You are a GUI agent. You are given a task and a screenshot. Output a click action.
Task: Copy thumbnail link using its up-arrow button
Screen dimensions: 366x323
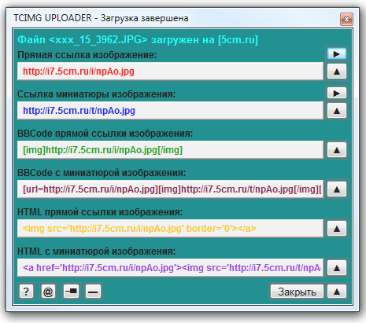337,111
